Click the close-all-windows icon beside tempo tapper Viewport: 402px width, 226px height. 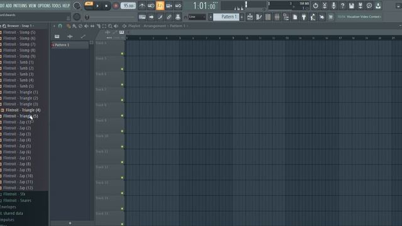(x=322, y=17)
